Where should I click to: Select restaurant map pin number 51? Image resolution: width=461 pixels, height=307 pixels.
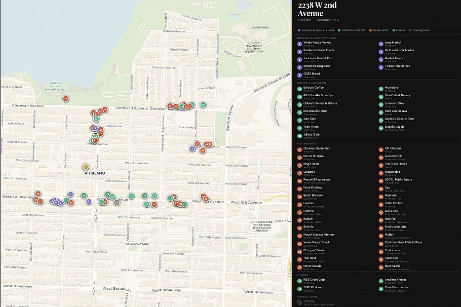click(x=65, y=98)
